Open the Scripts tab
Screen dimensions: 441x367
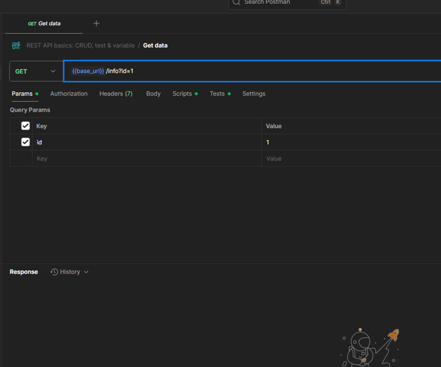182,93
